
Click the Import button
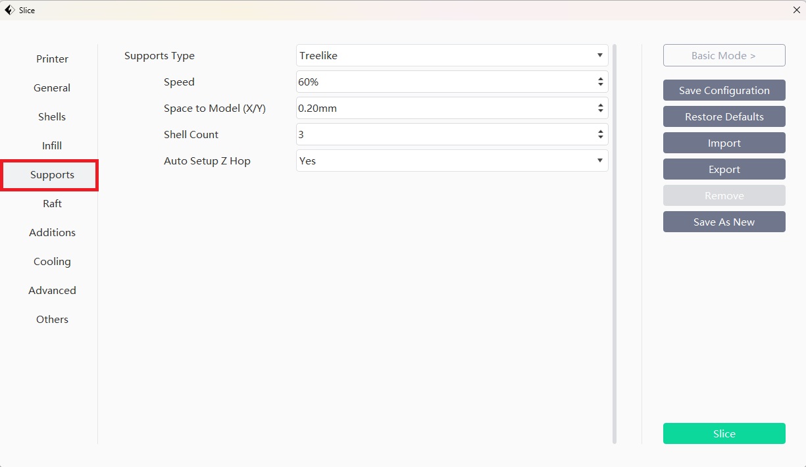click(x=724, y=143)
